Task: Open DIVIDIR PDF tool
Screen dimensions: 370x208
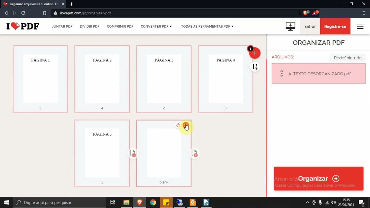Action: pyautogui.click(x=90, y=26)
